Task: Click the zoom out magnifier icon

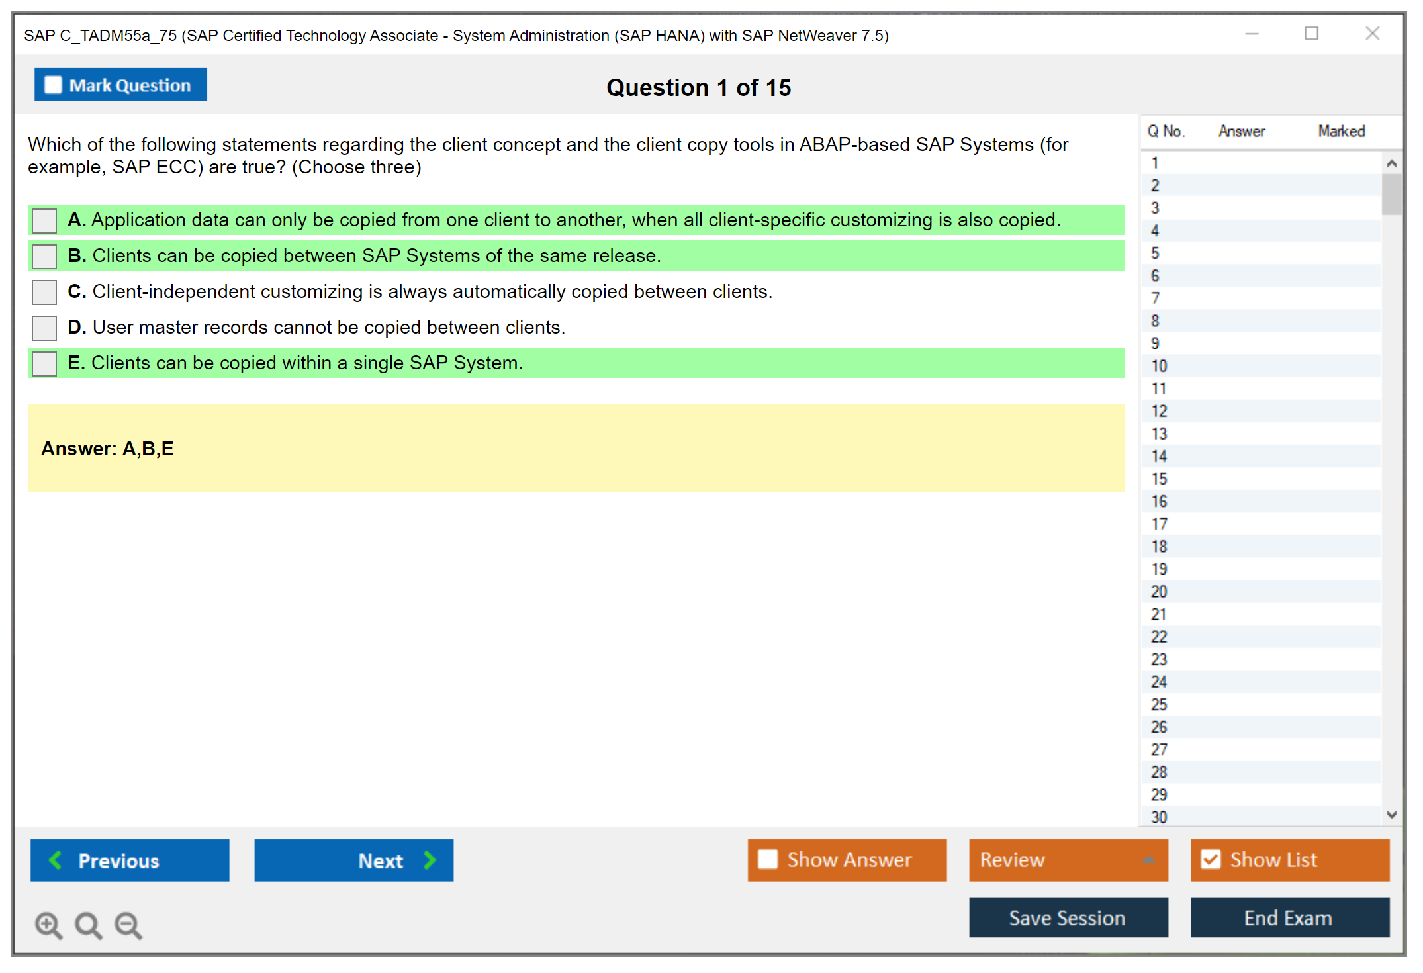Action: tap(128, 925)
